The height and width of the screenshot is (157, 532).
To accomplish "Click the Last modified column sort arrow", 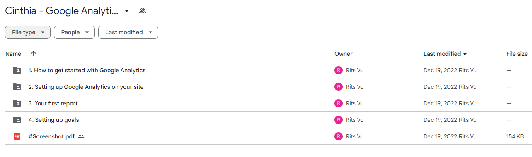I will 465,54.
